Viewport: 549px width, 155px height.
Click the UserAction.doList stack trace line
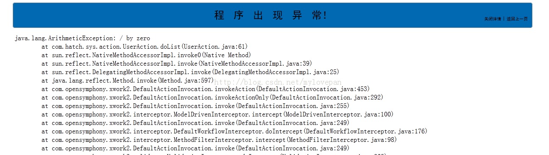pyautogui.click(x=145, y=47)
